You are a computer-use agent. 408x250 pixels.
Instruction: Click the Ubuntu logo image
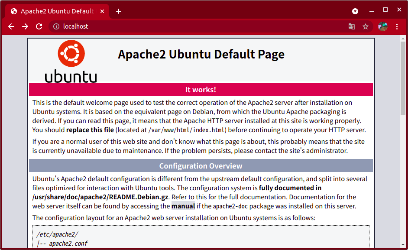pos(71,61)
